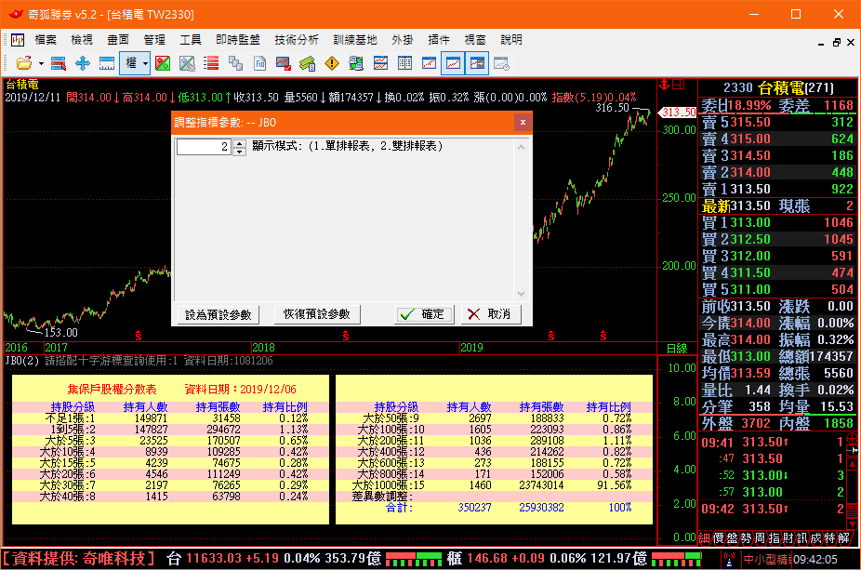This screenshot has width=861, height=570.
Task: Open the red list lines toolbar icon
Action: 211,63
